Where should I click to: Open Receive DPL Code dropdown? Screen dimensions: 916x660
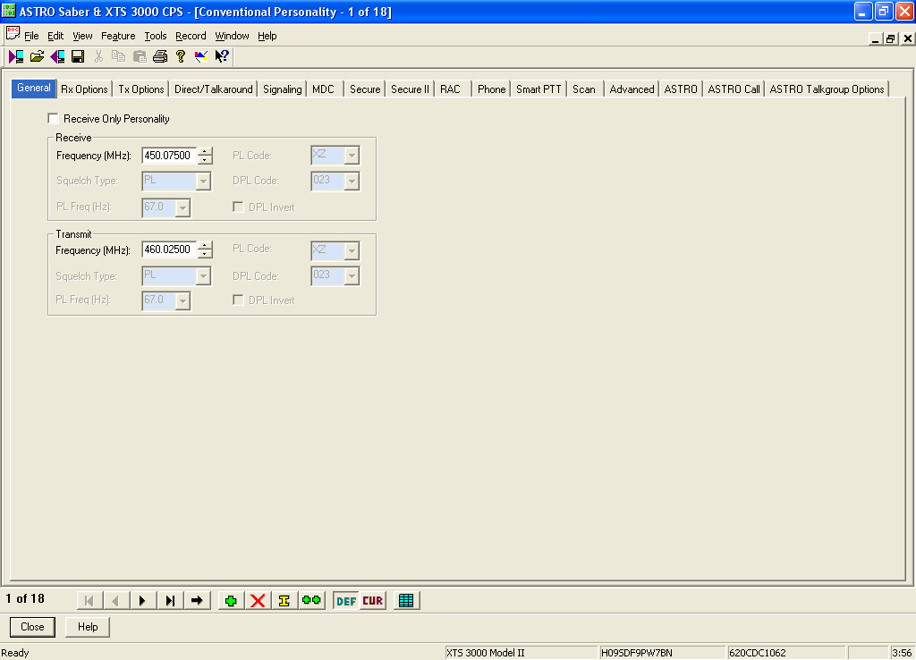tap(351, 181)
